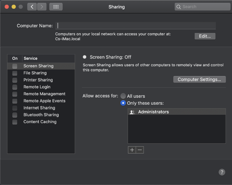This screenshot has width=232, height=185.
Task: Select Remote Login service
Action: point(41,87)
